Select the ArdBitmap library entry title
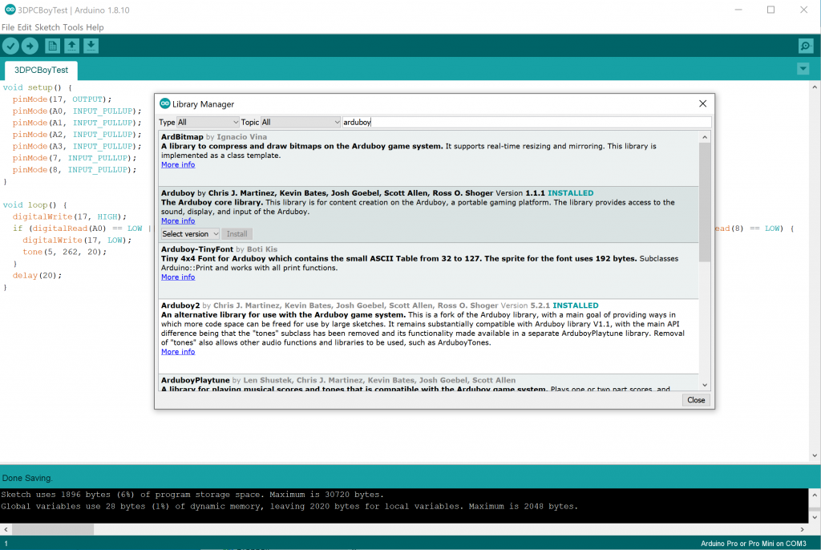Screen dimensions: 821x550 pos(182,137)
